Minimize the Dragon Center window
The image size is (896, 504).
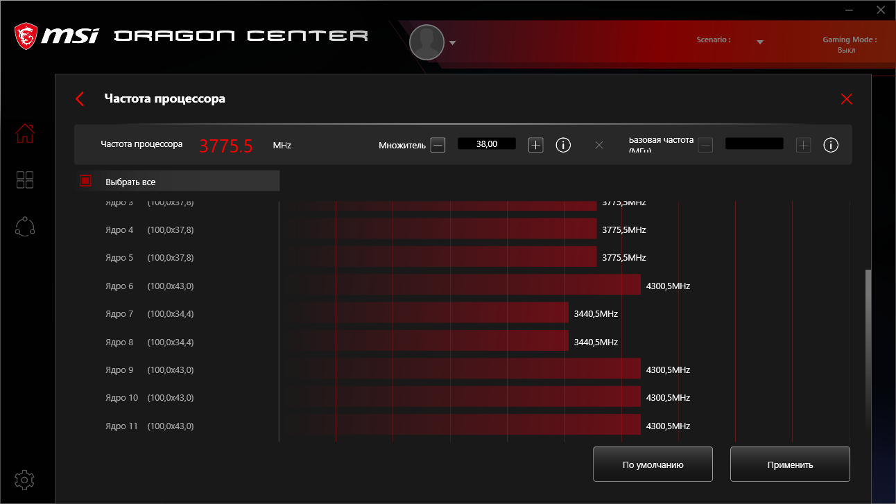click(x=849, y=10)
